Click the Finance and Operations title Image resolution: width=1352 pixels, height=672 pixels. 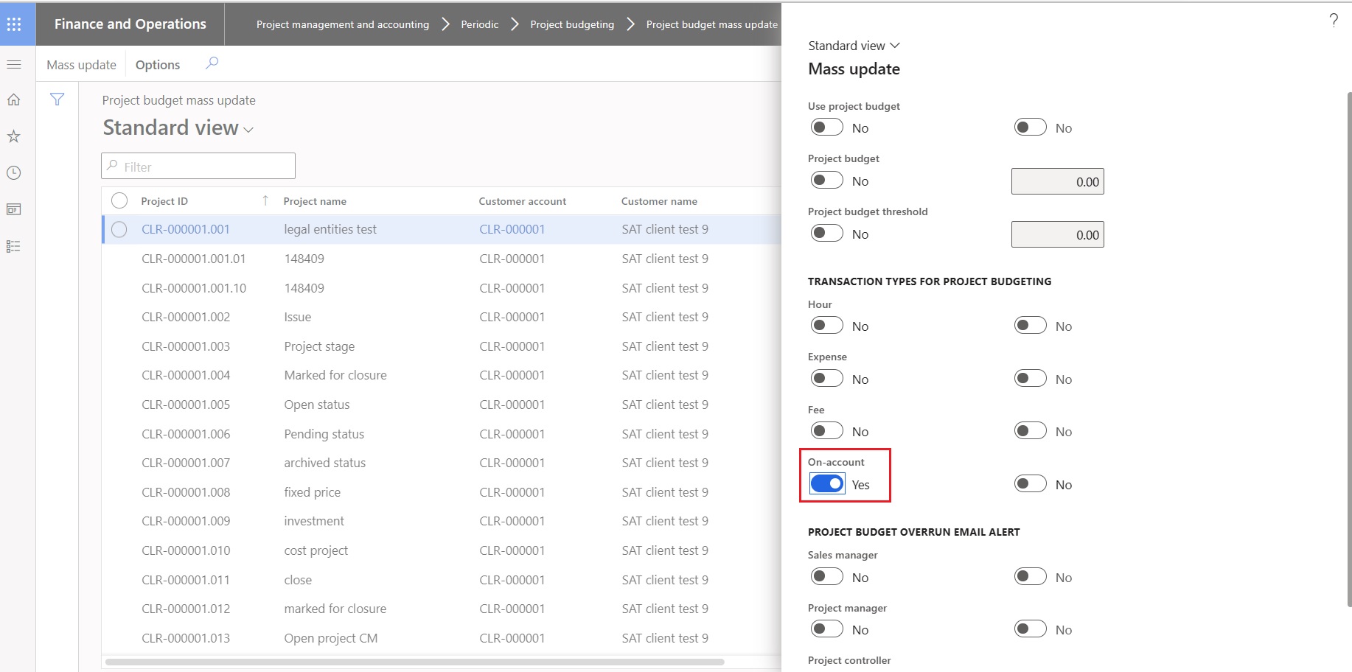point(130,24)
